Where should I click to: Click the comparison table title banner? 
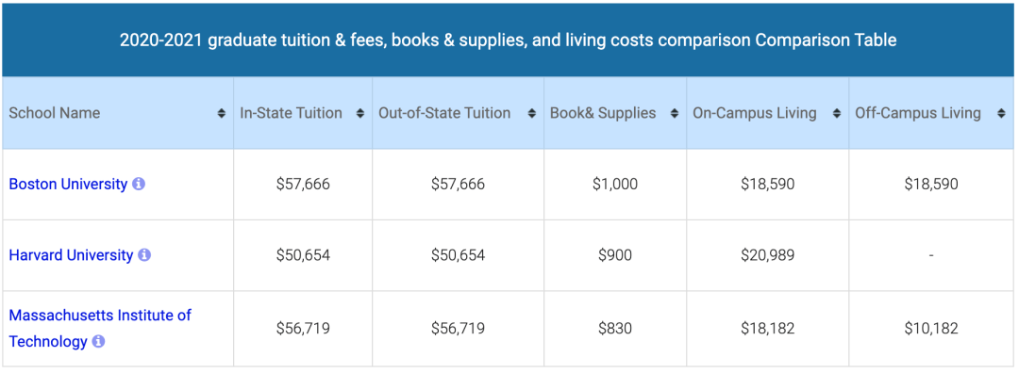coord(509,41)
